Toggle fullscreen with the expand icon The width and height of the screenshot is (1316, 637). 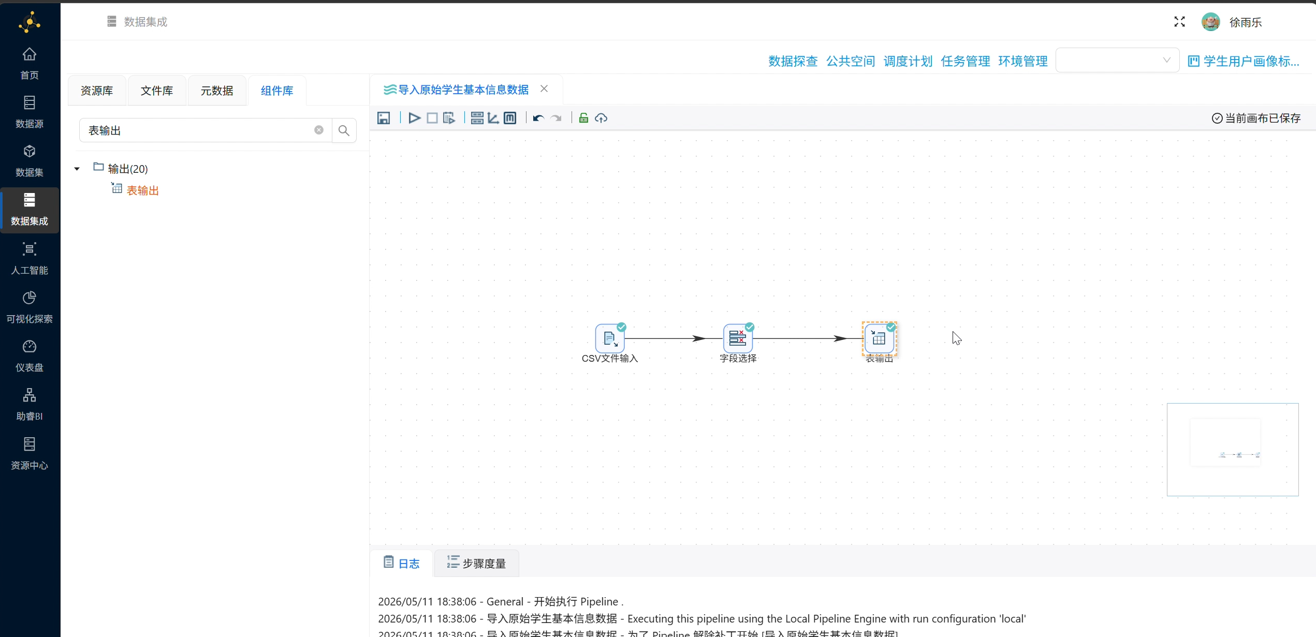pos(1179,22)
